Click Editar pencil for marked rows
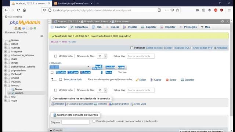Viewport: 235px width, 132px height. 141,80
